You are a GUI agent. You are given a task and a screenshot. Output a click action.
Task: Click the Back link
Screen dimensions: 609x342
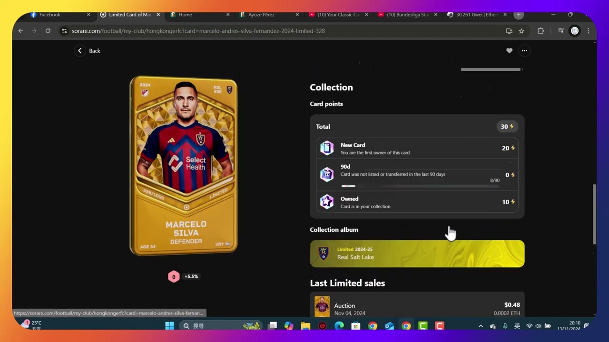tap(95, 51)
